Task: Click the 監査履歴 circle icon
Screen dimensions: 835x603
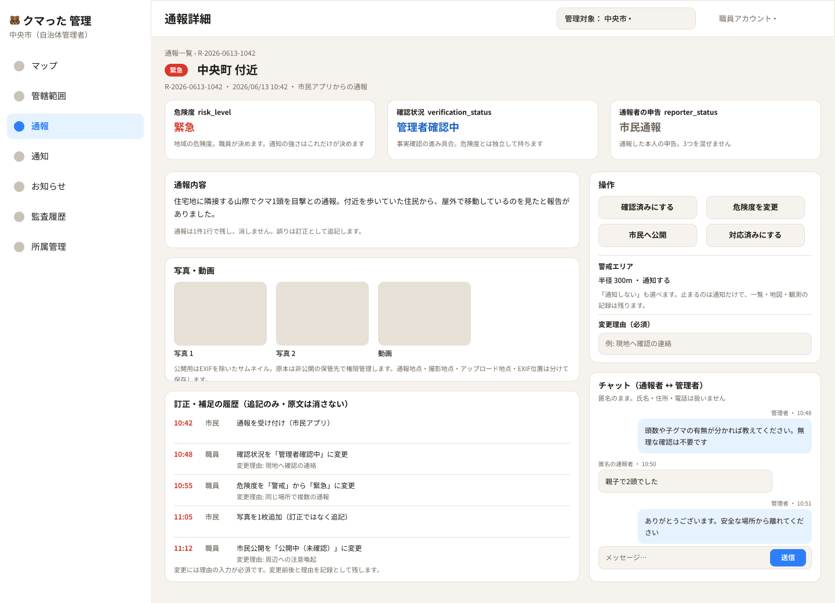Action: click(x=19, y=217)
